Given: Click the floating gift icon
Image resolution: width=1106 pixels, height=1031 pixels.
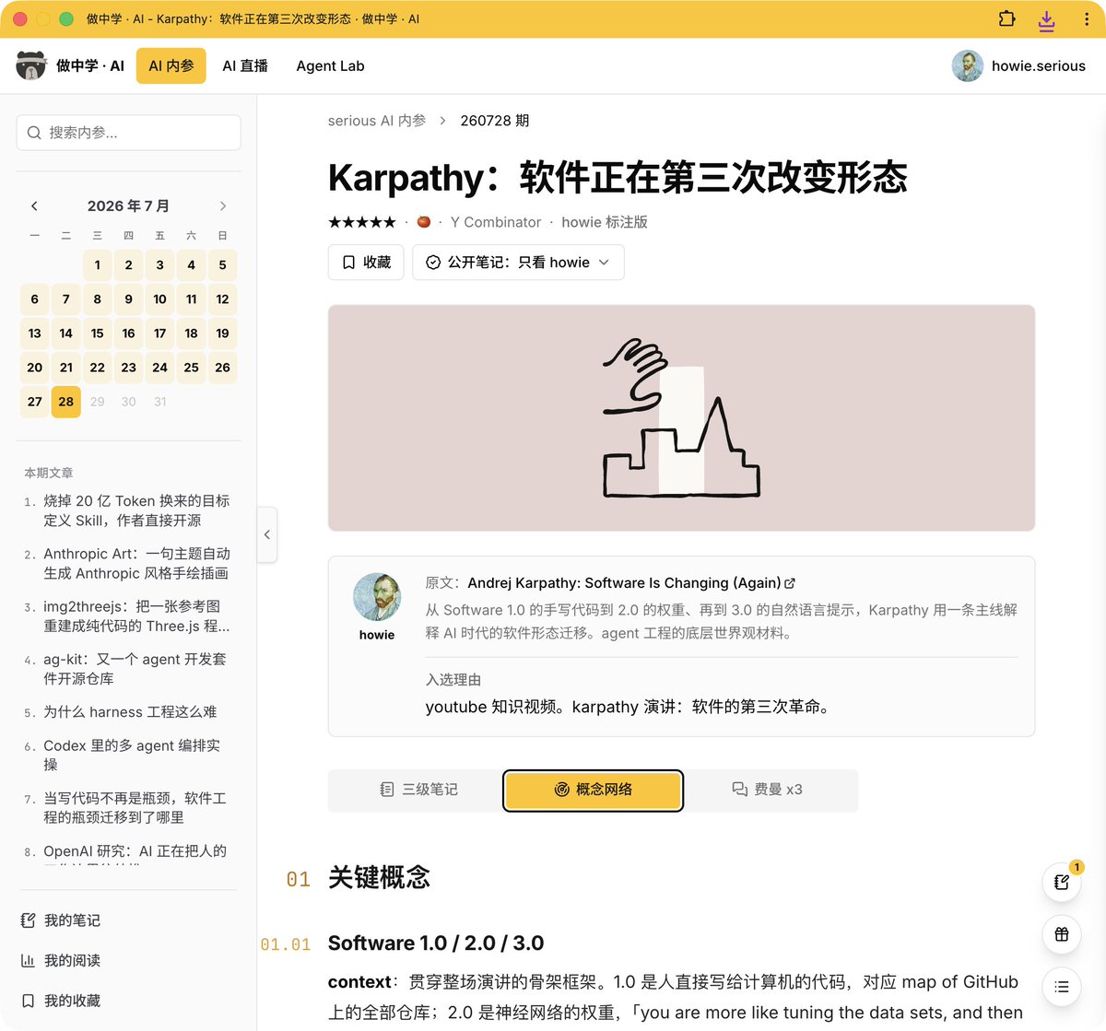Looking at the screenshot, I should click(1061, 934).
